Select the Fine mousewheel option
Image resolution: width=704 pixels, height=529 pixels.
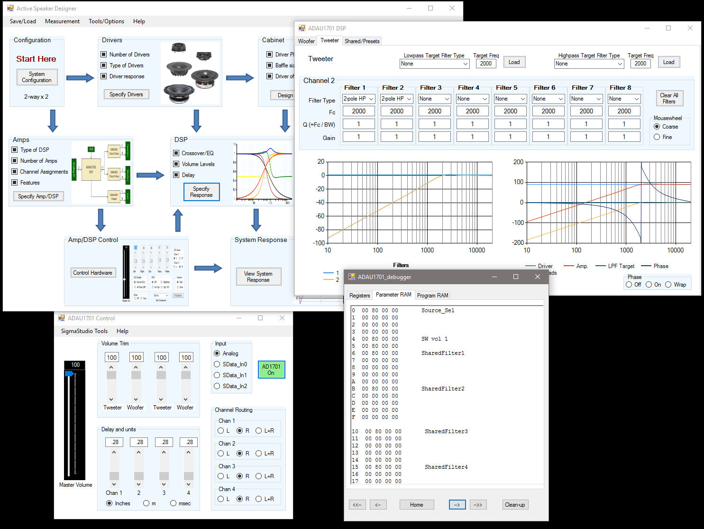click(657, 137)
